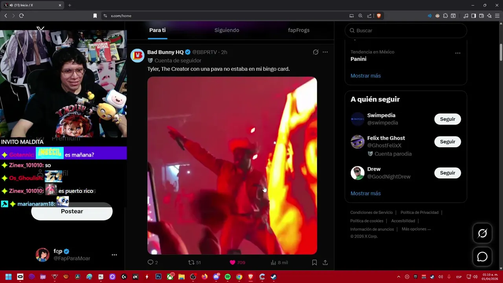Show hidden system tray icons
This screenshot has width=503, height=283.
click(398, 277)
